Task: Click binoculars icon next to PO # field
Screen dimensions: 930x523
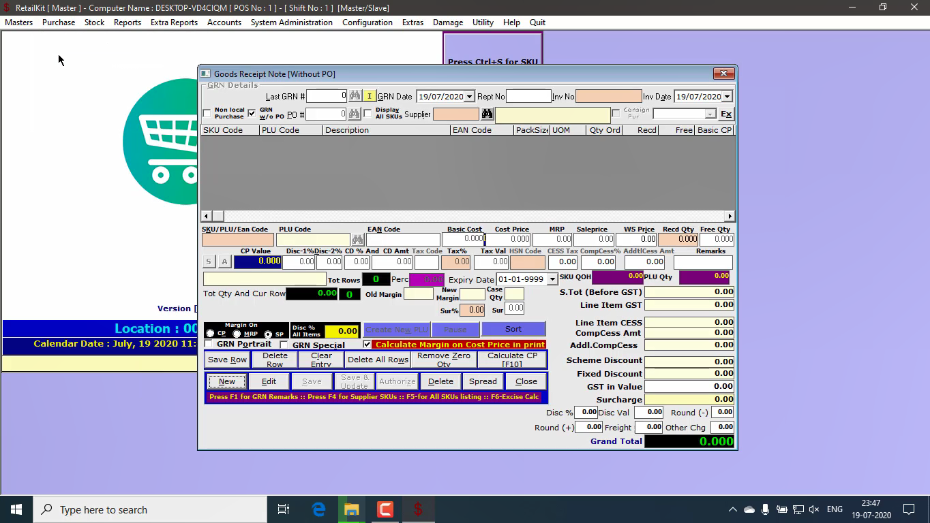Action: [355, 114]
